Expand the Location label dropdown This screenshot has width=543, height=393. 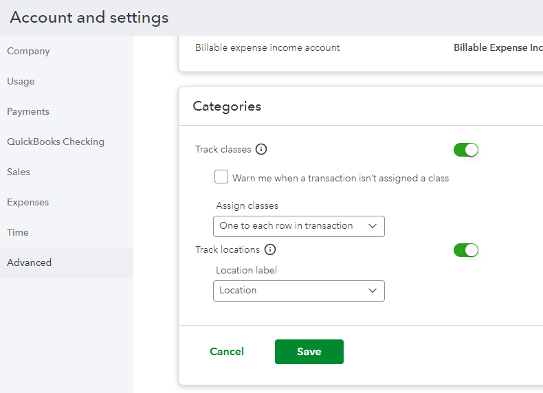298,291
